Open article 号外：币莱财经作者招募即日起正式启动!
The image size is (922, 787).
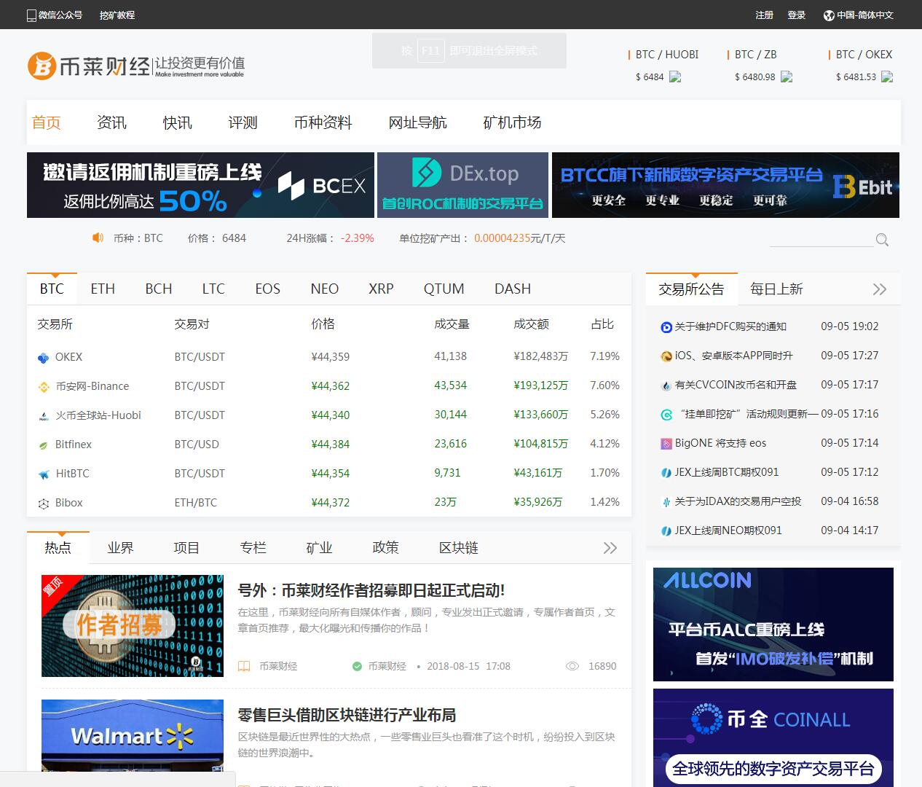pyautogui.click(x=371, y=590)
